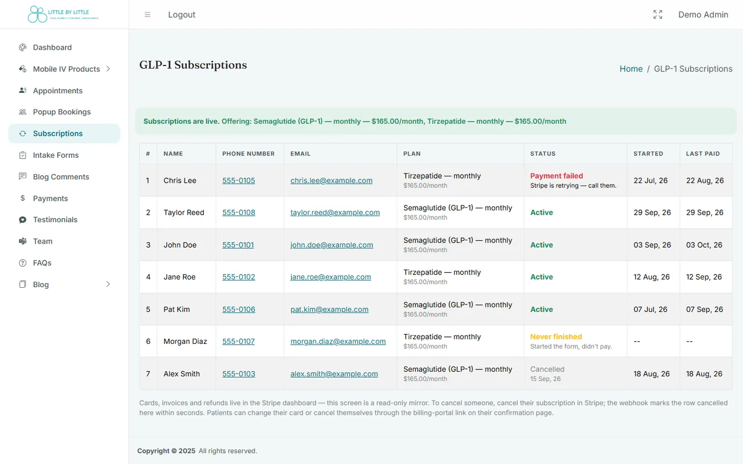
Task: Click the Blog journal icon
Action: [23, 284]
